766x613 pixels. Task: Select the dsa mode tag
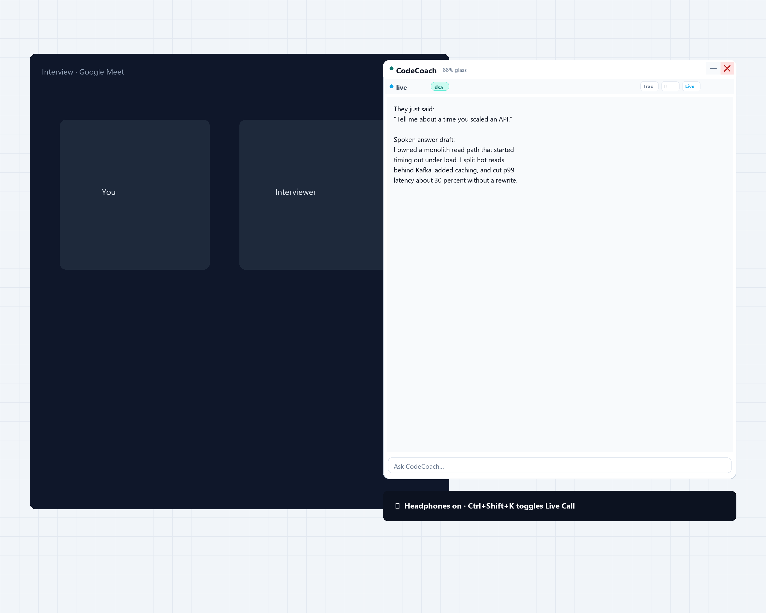(x=440, y=87)
